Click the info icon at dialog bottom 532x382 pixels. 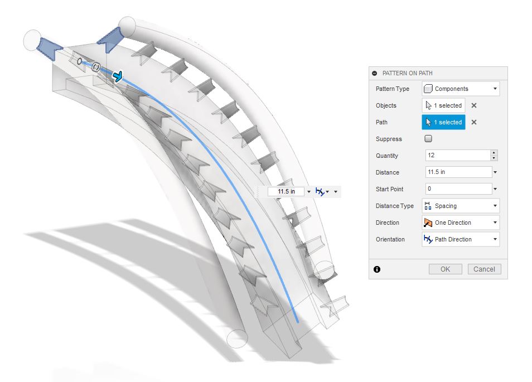[378, 269]
